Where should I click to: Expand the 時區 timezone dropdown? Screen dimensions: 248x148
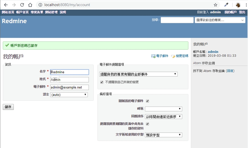tap(163, 109)
